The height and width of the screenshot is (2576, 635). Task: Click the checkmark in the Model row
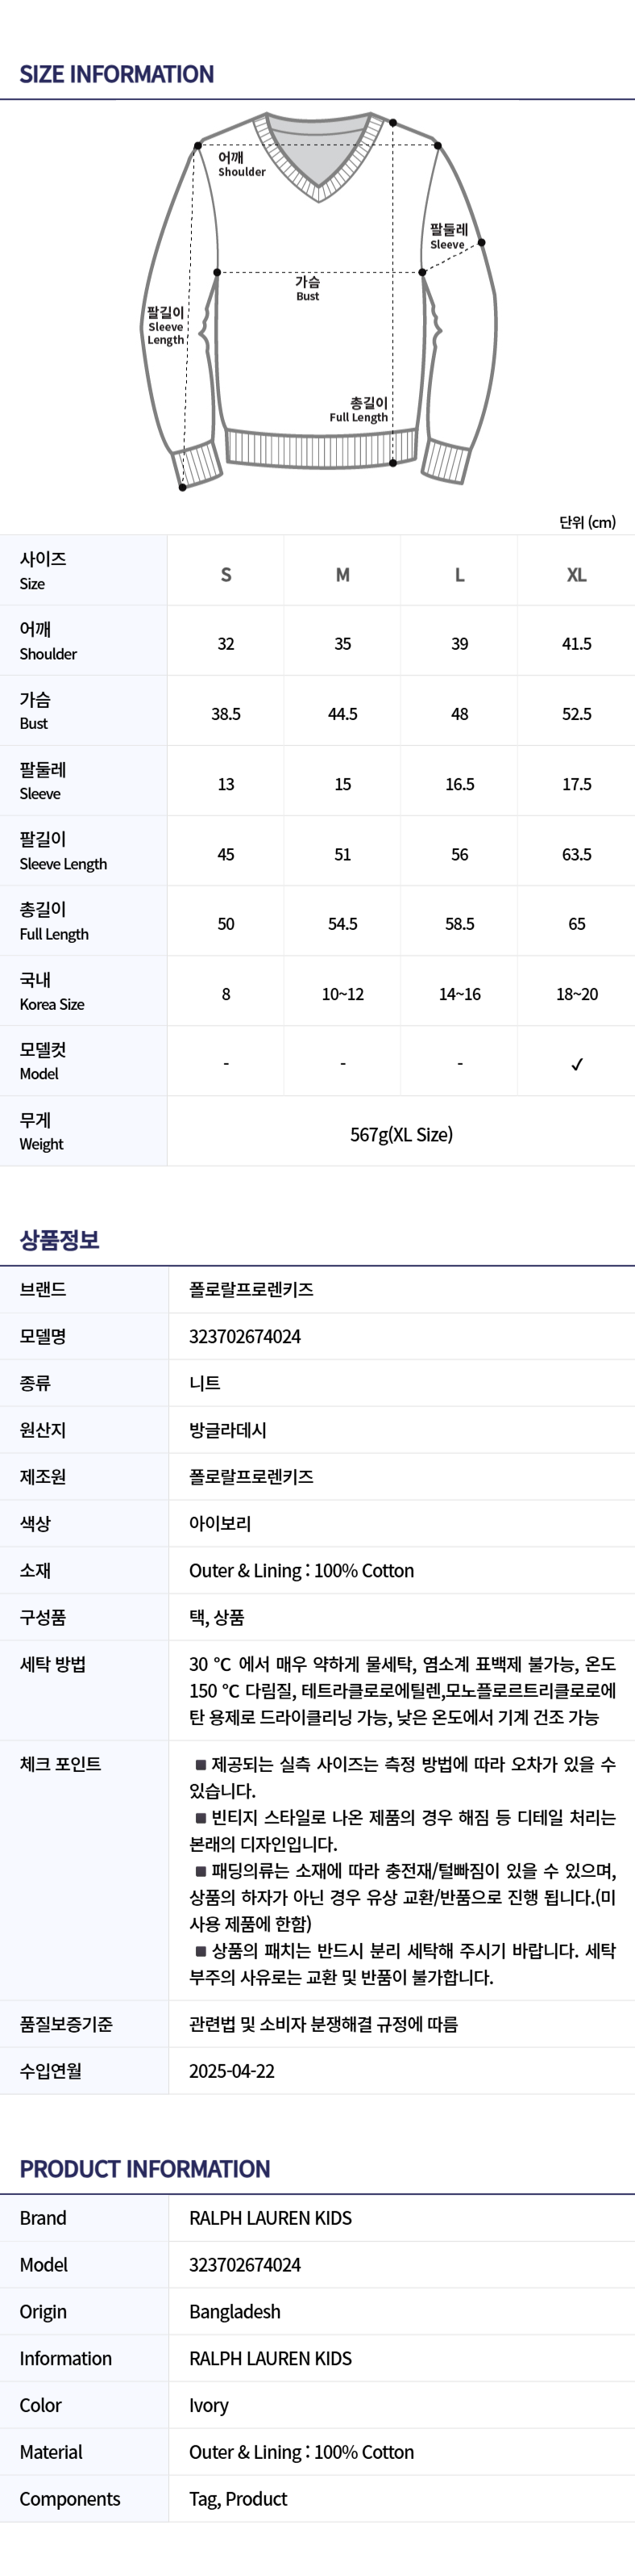(x=576, y=1064)
